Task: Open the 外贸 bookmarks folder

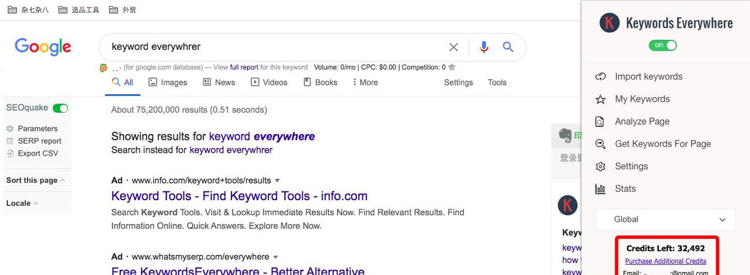Action: pos(122,10)
